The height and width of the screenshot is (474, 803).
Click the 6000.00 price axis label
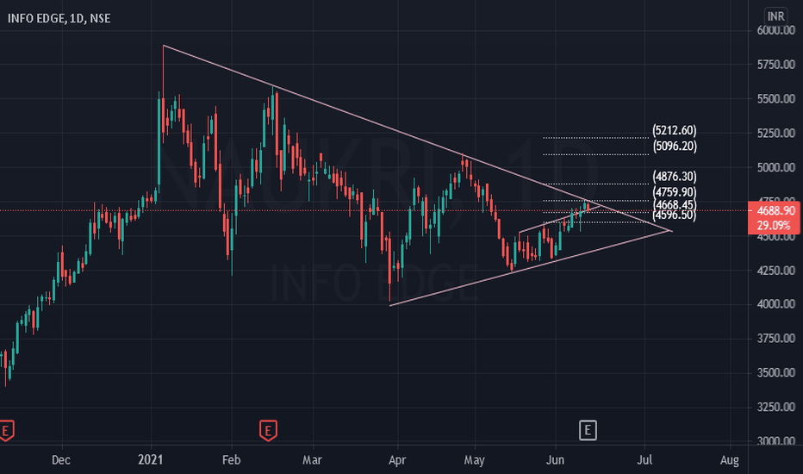click(x=775, y=30)
